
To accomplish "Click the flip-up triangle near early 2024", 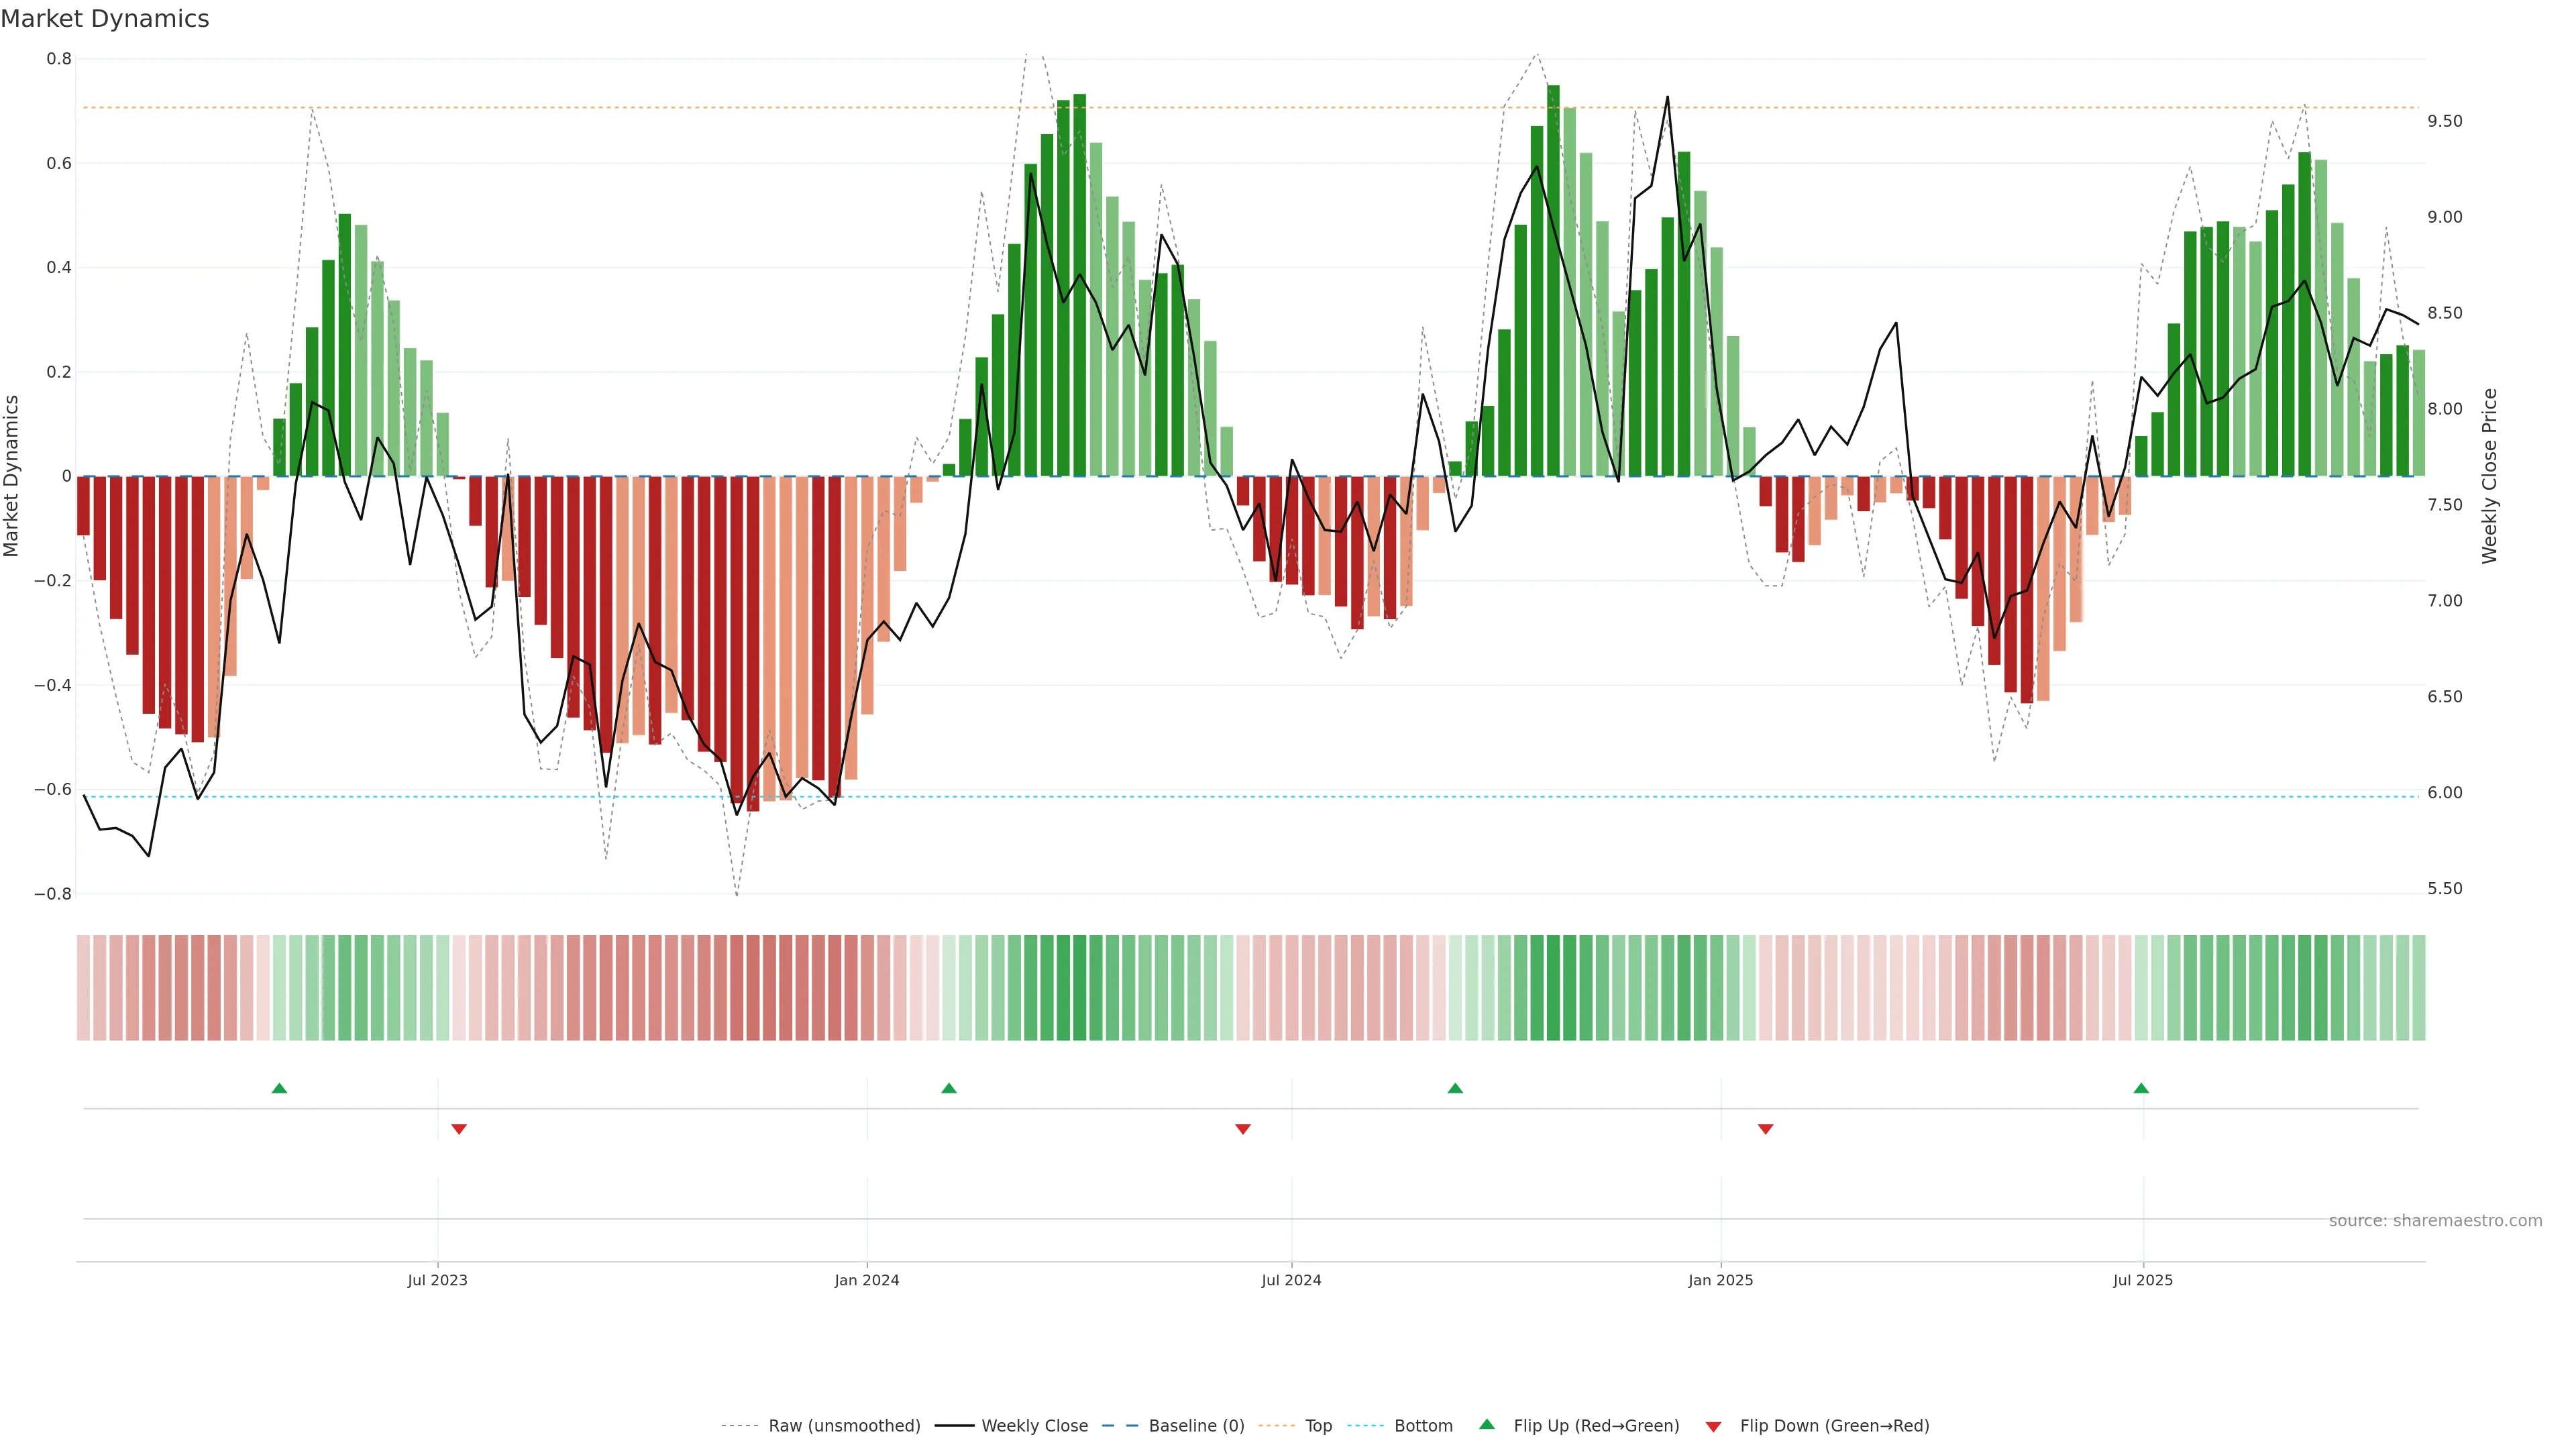I will 949,1088.
